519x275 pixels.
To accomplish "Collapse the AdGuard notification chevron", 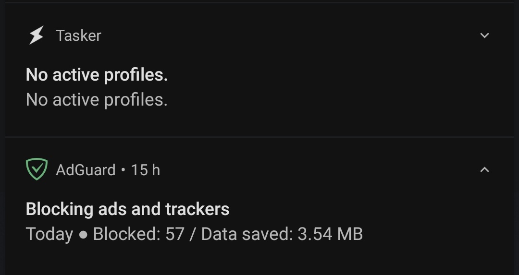I will point(484,169).
